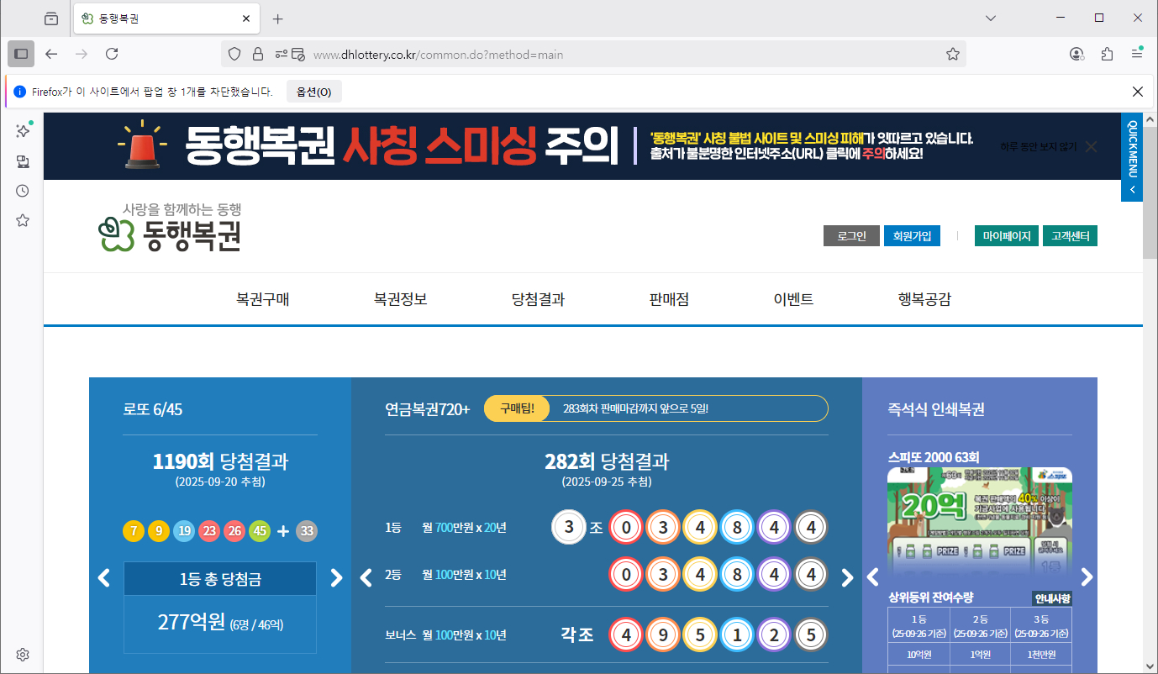Screen dimensions: 1158x674
Task: Click the 로그인 button
Action: 851,236
